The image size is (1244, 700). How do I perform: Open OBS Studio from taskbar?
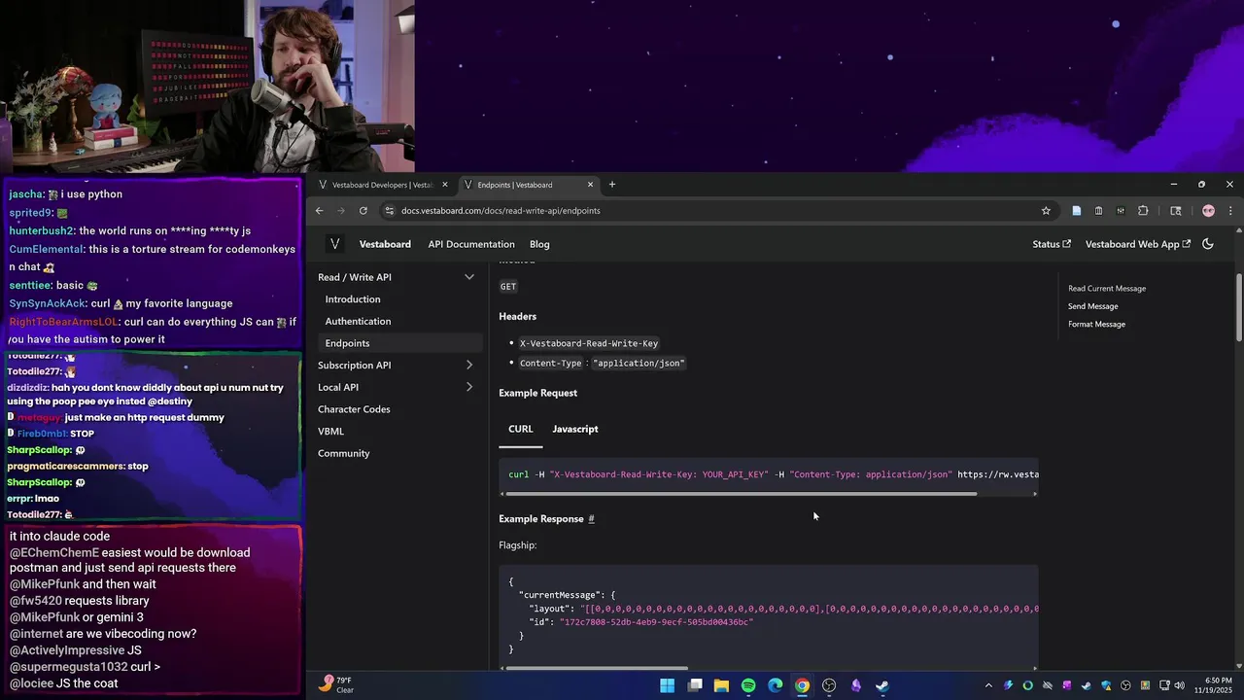829,685
